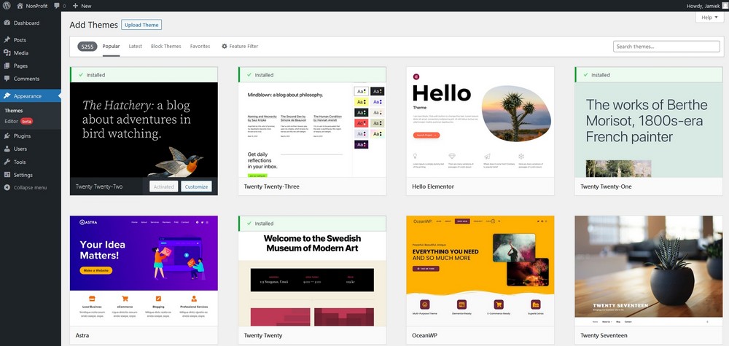The height and width of the screenshot is (346, 729).
Task: Click the Installed notice on Twenty Twenty
Action: [312, 224]
